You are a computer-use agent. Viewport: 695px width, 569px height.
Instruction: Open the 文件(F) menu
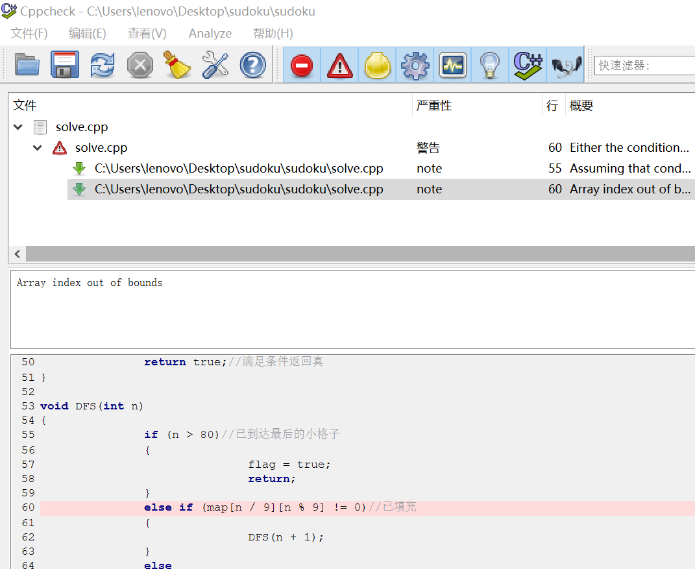(x=29, y=33)
